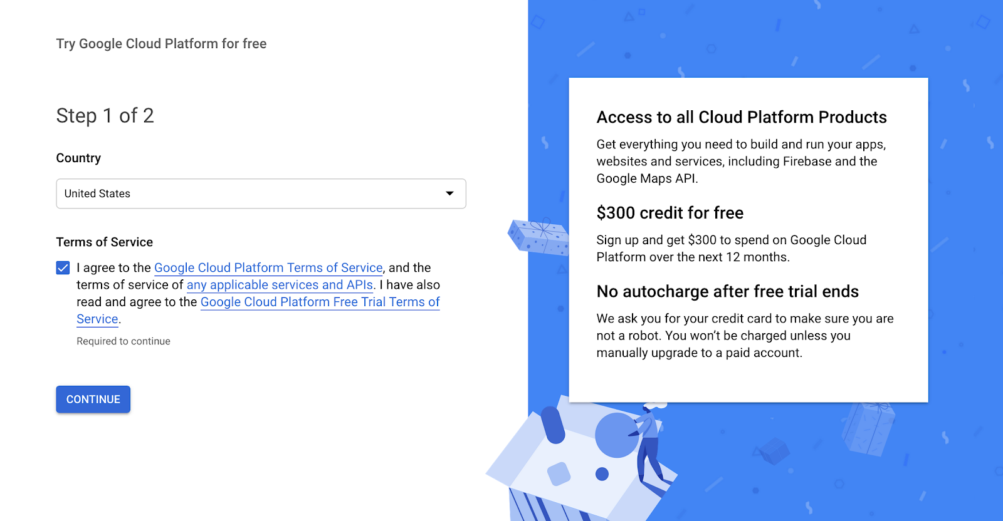
Task: Click the round ball held by figure
Action: (x=617, y=435)
